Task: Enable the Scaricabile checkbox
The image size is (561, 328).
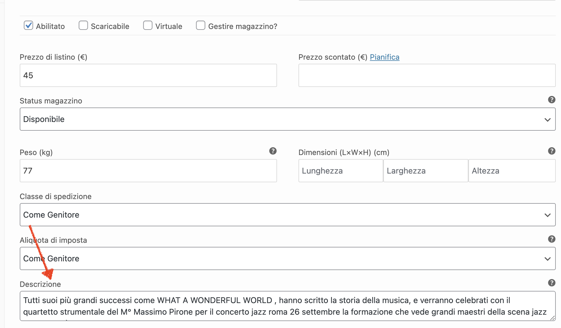Action: pyautogui.click(x=83, y=25)
